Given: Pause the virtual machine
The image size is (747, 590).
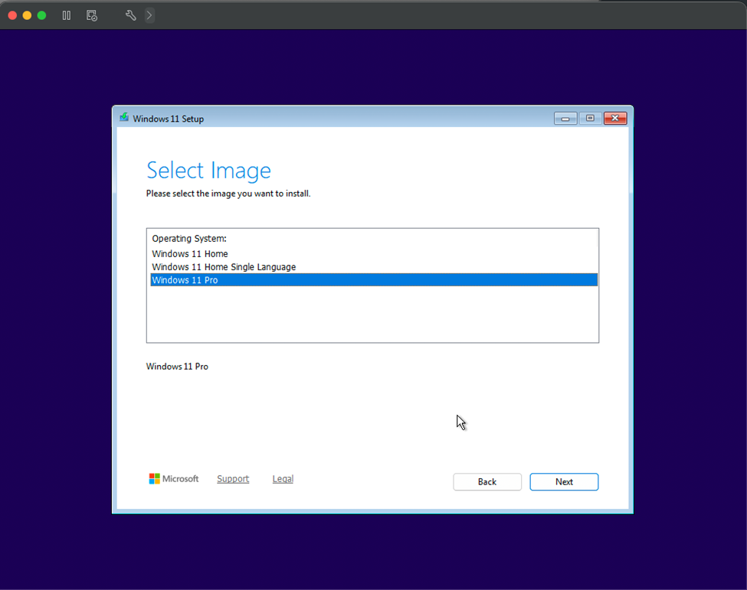Looking at the screenshot, I should (67, 15).
